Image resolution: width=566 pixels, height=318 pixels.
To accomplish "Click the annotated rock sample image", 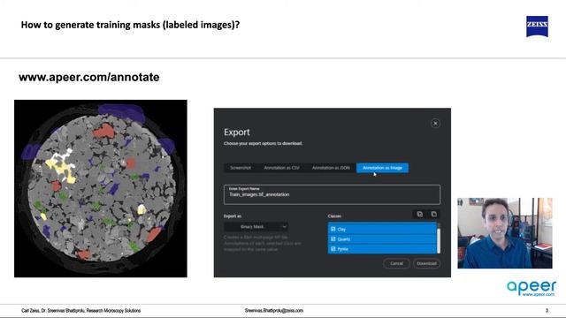I will 101,188.
